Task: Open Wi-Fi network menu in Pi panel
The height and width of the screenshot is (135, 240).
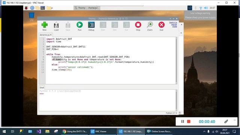Action: tap(201, 8)
